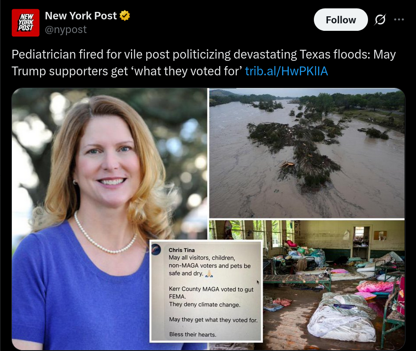The height and width of the screenshot is (351, 416).
Task: Click the tweet headline text about pediatrician
Action: (x=203, y=63)
